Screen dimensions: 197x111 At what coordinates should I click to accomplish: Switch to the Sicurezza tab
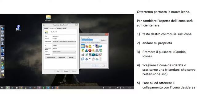(59, 28)
